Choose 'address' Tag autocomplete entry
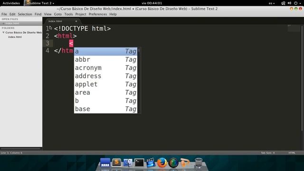304x171 pixels. coord(105,76)
